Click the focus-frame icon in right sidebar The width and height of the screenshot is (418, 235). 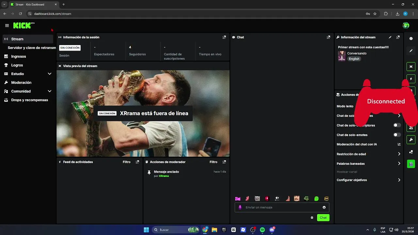[x=411, y=67]
